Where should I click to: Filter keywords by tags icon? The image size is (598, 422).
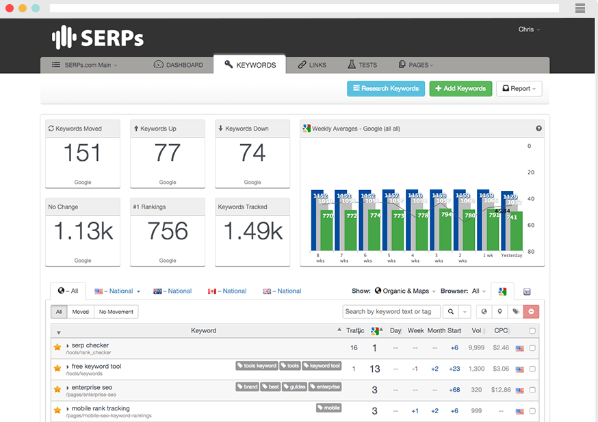516,311
